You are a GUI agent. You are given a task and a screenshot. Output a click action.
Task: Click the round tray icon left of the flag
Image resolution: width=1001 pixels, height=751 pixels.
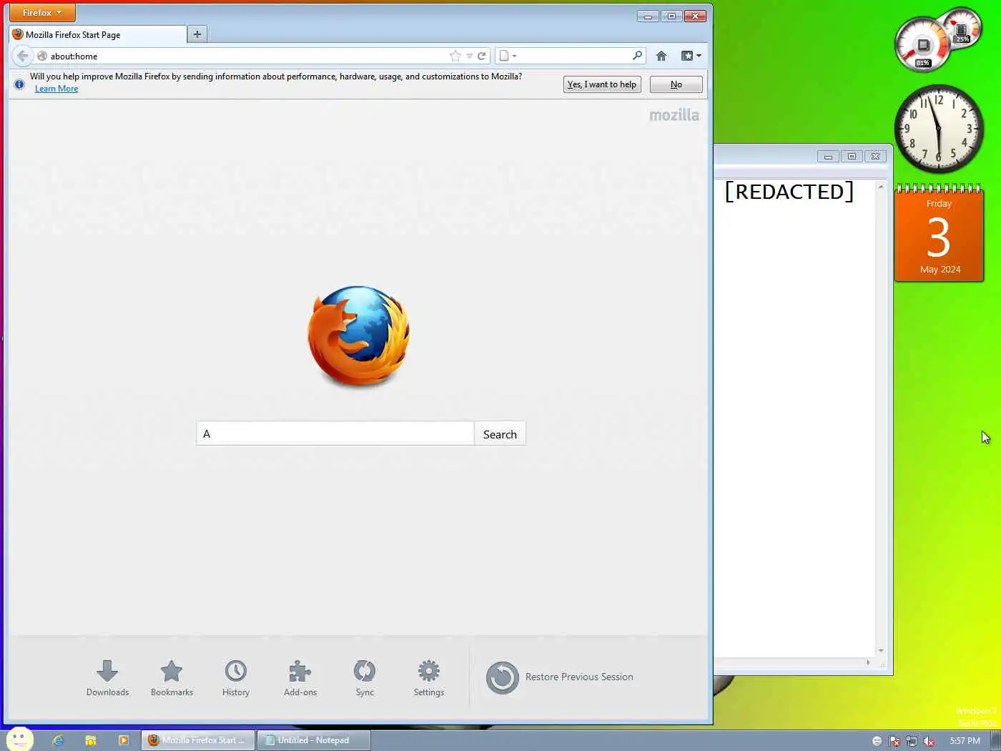(877, 741)
